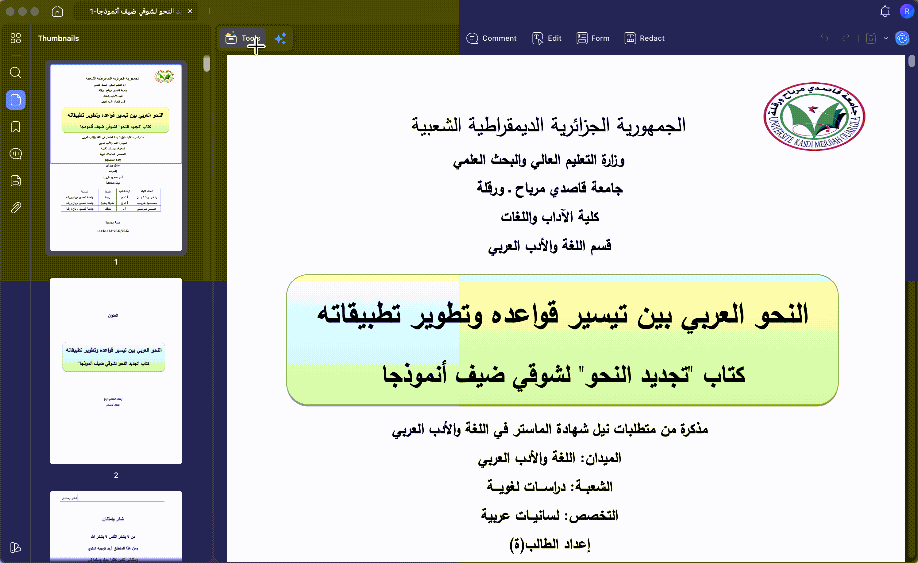918x563 pixels.
Task: Open the notifications bell
Action: point(885,11)
